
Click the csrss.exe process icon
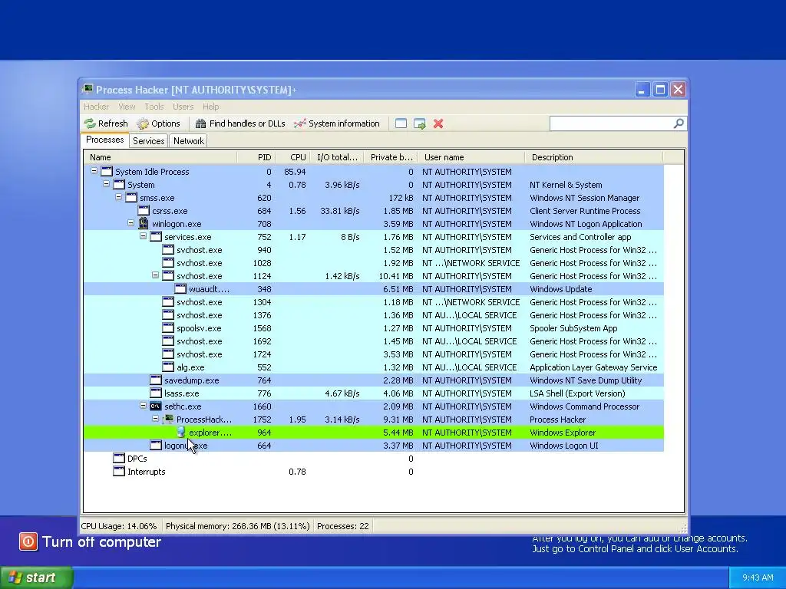click(144, 210)
